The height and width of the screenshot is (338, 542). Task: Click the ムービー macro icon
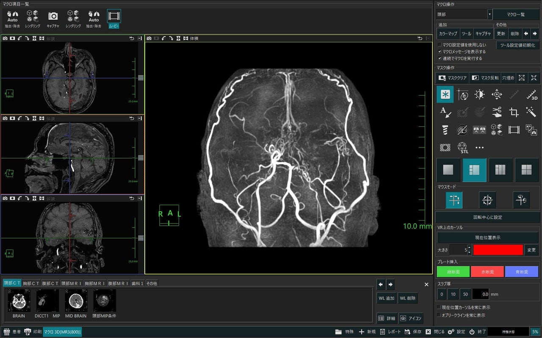pos(114,19)
